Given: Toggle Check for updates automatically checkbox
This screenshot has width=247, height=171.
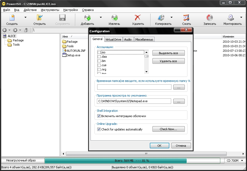Looking at the screenshot, I should click(x=99, y=129).
